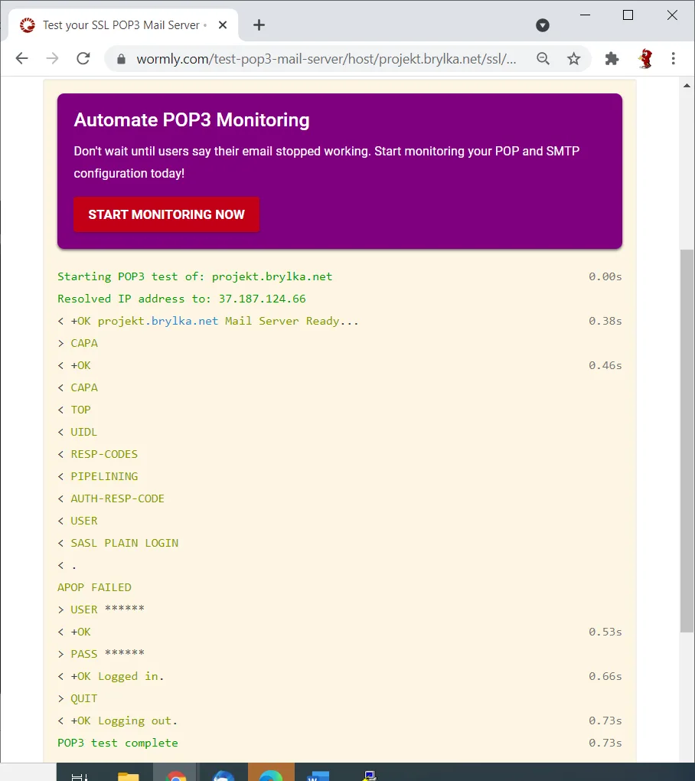Click the '< SASL PLAIN LOGIN' line
Viewport: 695px width, 781px height.
118,544
